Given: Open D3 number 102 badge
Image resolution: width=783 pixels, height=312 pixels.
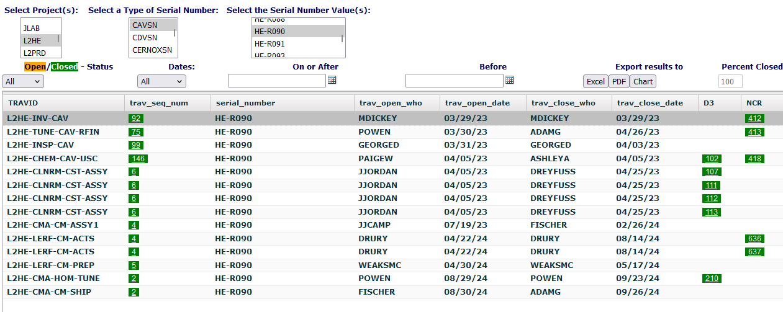Looking at the screenshot, I should point(712,159).
